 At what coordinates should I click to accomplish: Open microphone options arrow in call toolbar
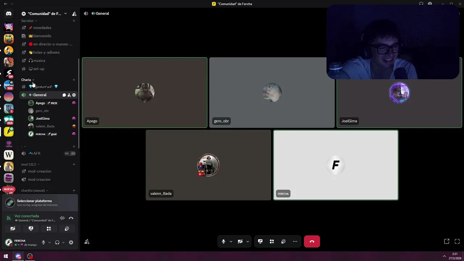(231, 241)
